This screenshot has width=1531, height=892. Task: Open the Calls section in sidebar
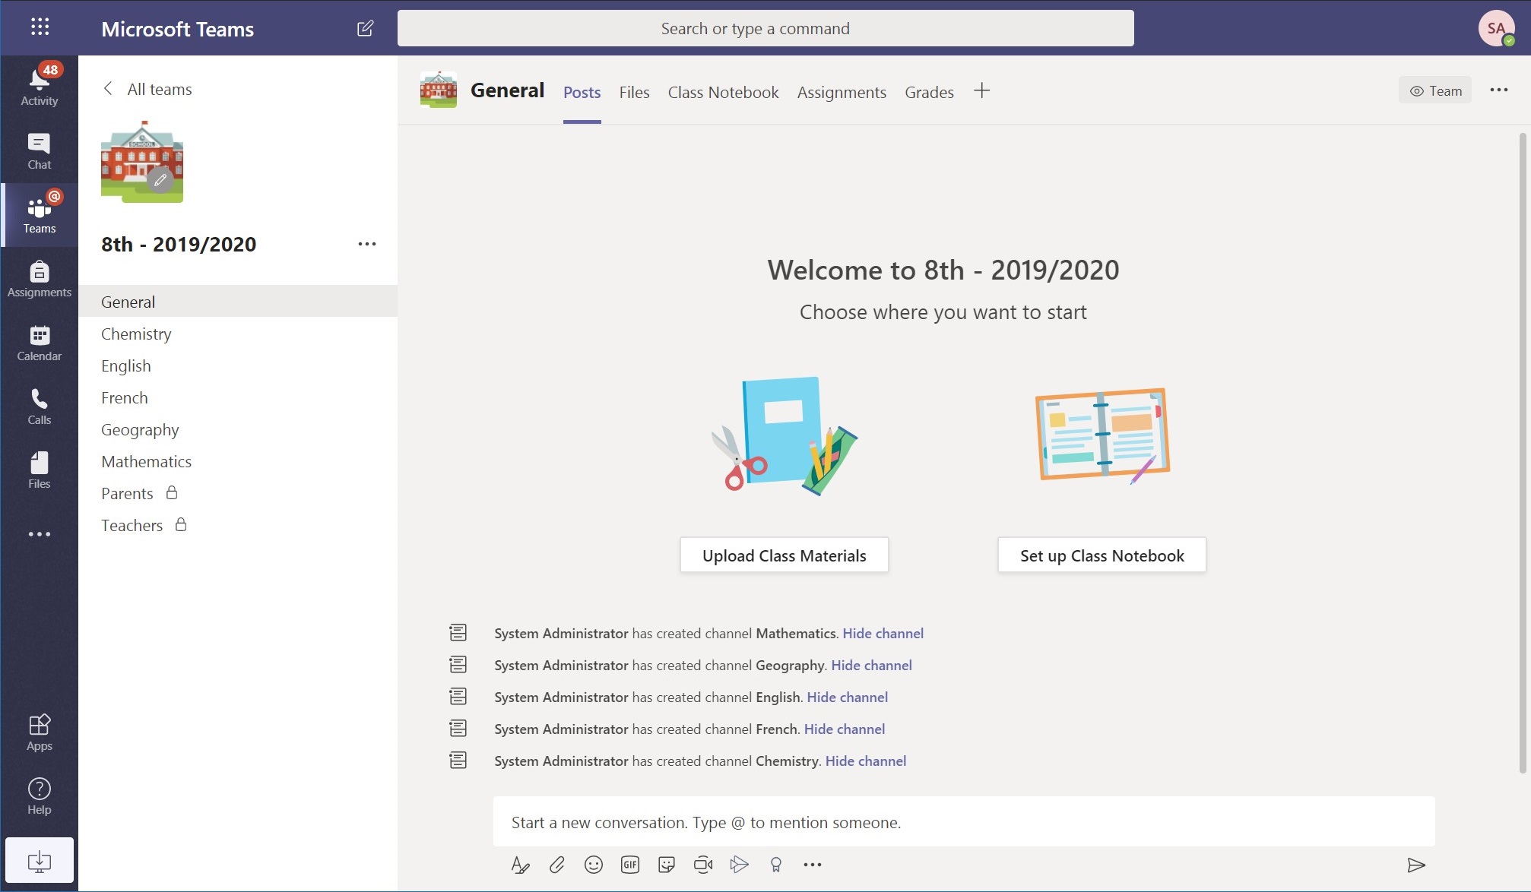(x=39, y=406)
